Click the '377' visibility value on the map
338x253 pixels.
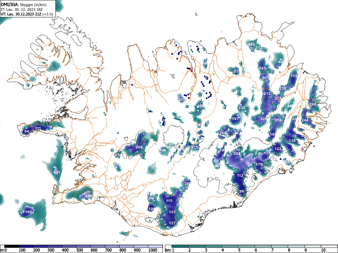(278, 98)
